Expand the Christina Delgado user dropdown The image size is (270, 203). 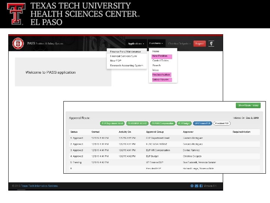(x=179, y=44)
